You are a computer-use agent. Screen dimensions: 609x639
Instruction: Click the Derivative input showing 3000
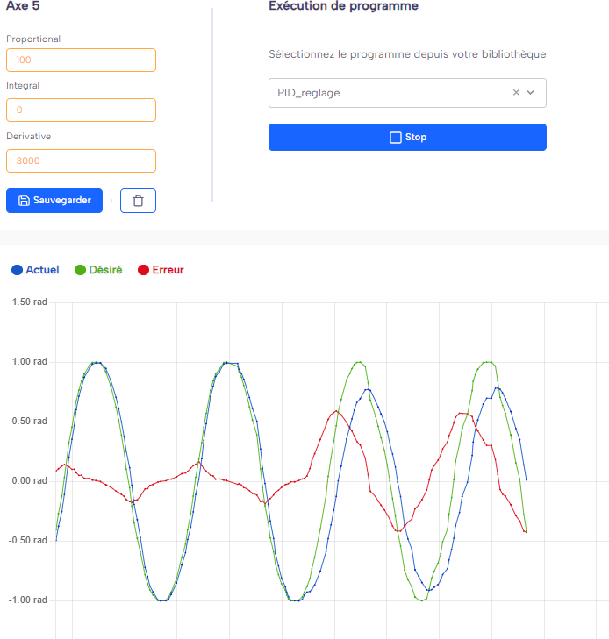click(81, 161)
